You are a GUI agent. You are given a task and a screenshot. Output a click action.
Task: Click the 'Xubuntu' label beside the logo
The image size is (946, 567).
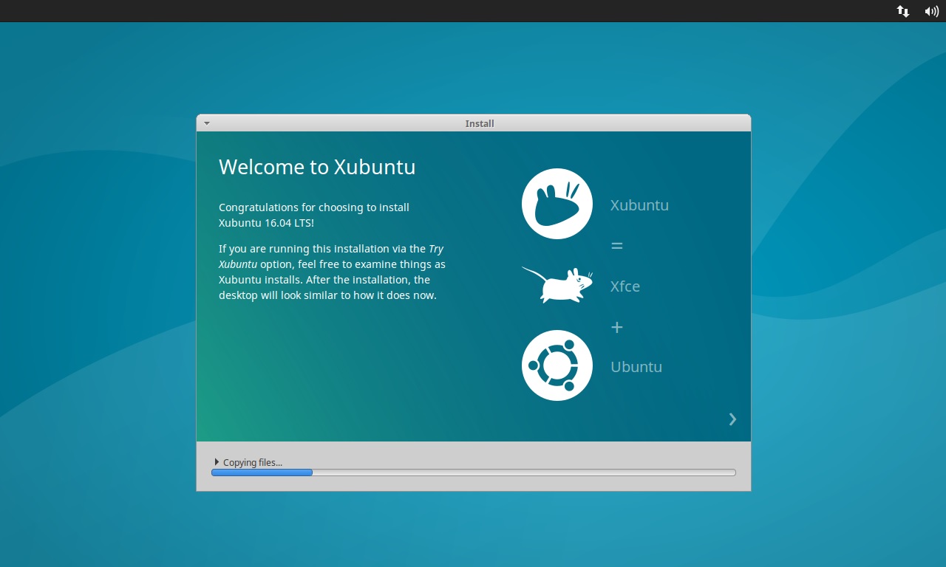(x=639, y=205)
